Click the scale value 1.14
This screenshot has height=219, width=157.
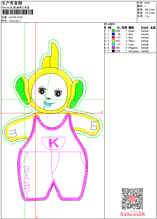click(147, 16)
